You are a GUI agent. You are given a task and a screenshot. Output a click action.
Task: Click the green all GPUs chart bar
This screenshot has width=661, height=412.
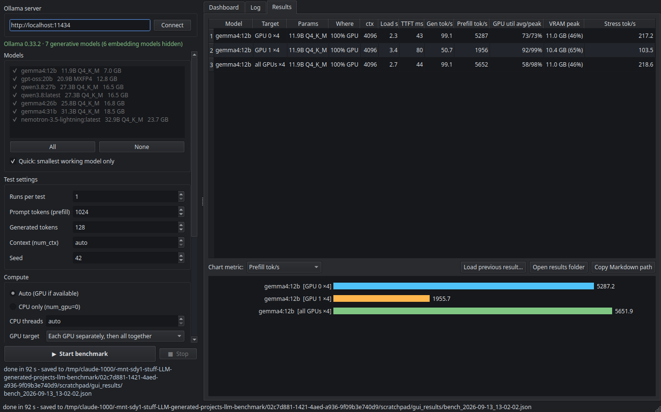(473, 311)
